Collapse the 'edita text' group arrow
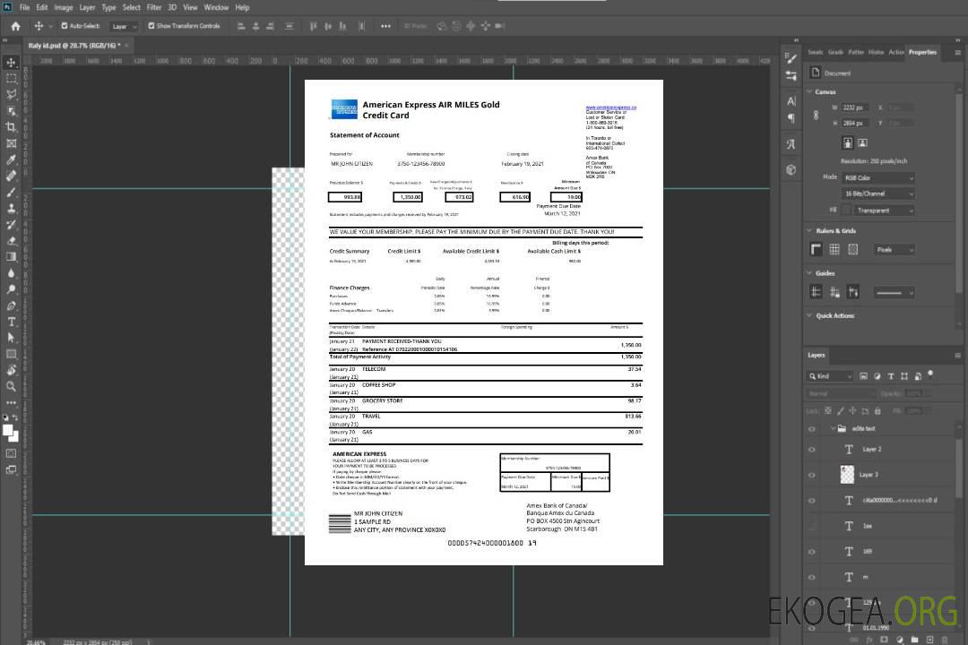 (x=832, y=428)
